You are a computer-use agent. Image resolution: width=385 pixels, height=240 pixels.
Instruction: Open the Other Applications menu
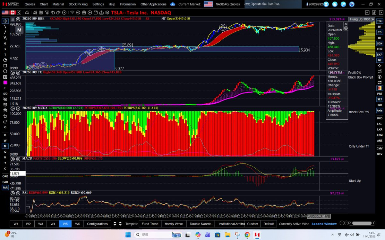coord(153,4)
